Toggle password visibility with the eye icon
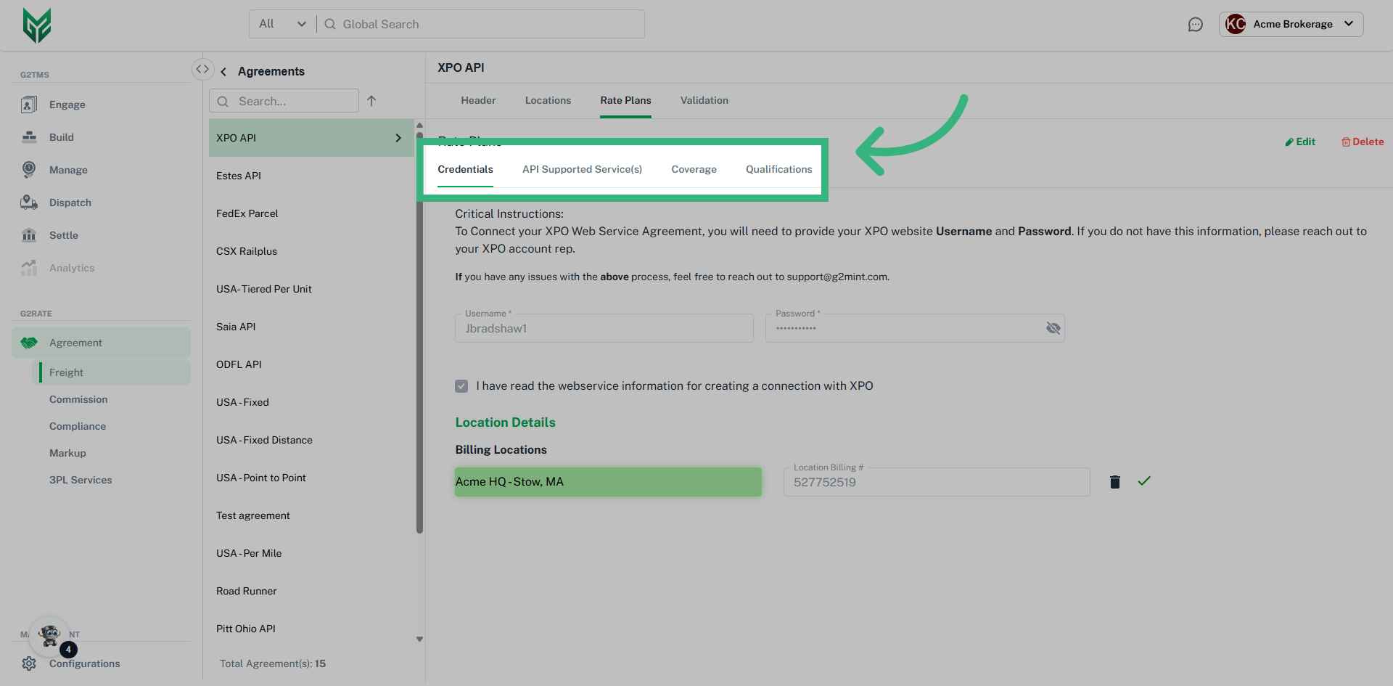Image resolution: width=1393 pixels, height=686 pixels. (1053, 327)
